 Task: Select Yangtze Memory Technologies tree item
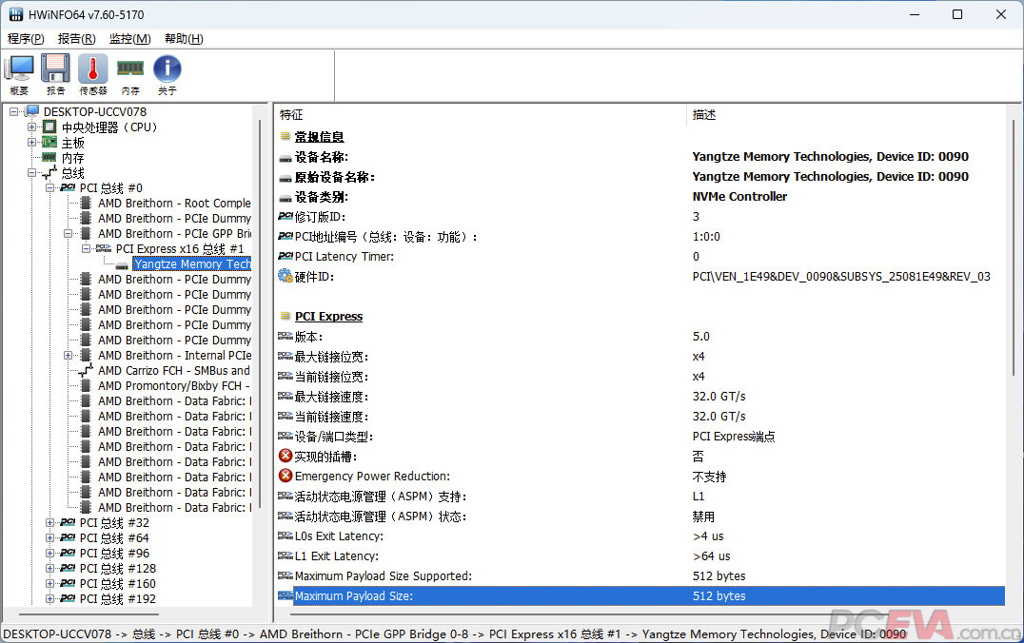click(x=192, y=263)
